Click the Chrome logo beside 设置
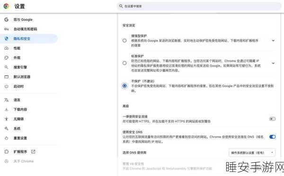Image resolution: width=284 pixels, height=176 pixels. pyautogui.click(x=6, y=6)
